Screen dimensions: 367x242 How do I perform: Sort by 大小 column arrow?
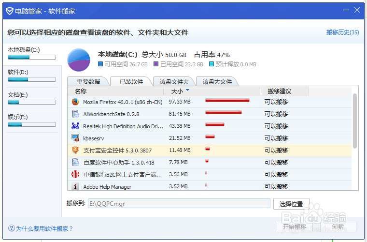[x=187, y=90]
